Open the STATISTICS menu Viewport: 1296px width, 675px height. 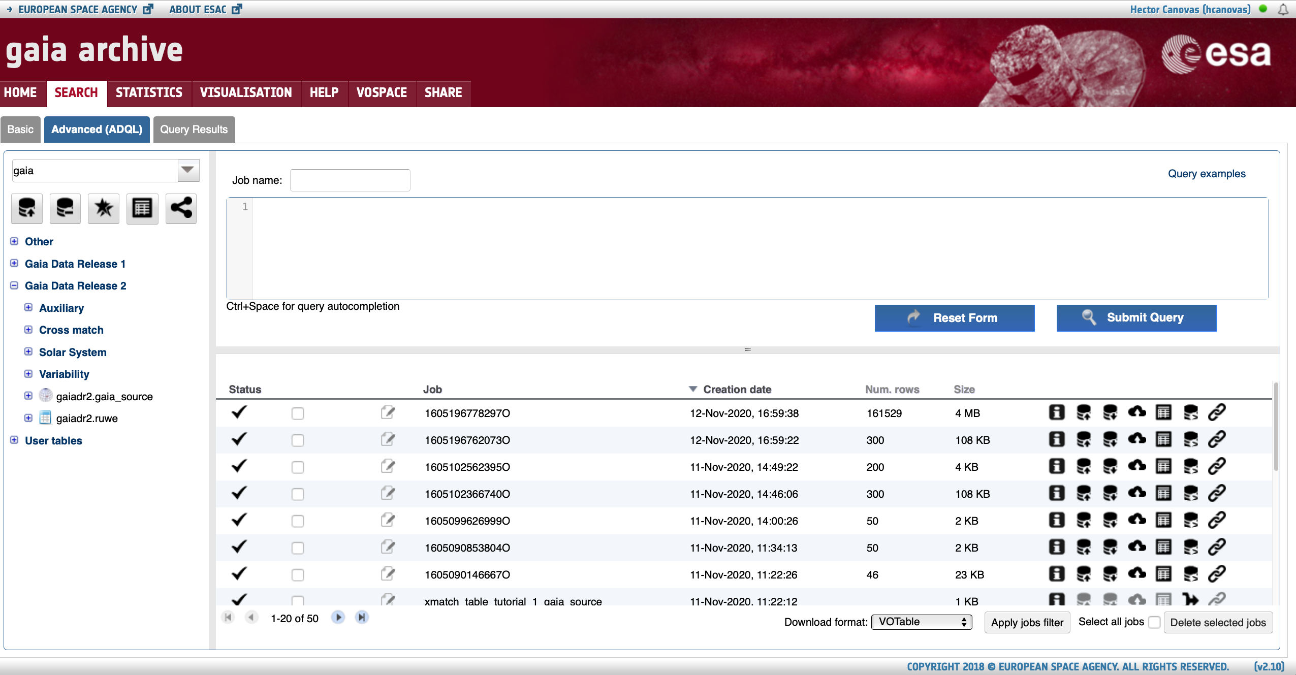click(x=149, y=93)
